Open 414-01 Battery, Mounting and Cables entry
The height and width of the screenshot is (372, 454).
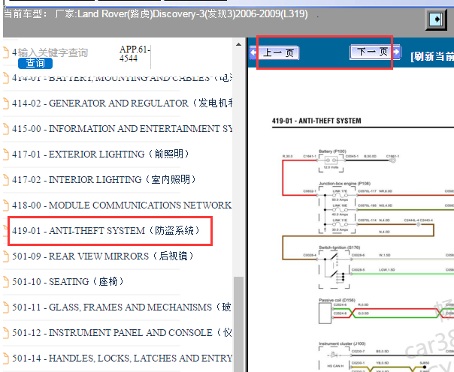(x=122, y=78)
